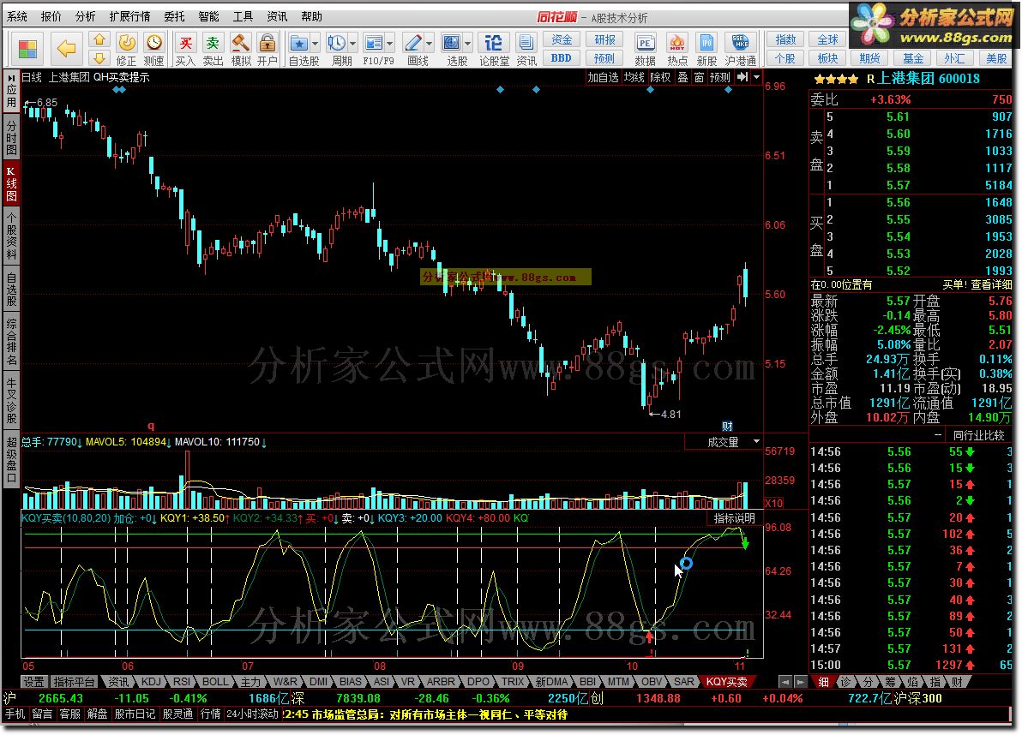Click the jump-to-end arrow in chart header

tap(742, 77)
